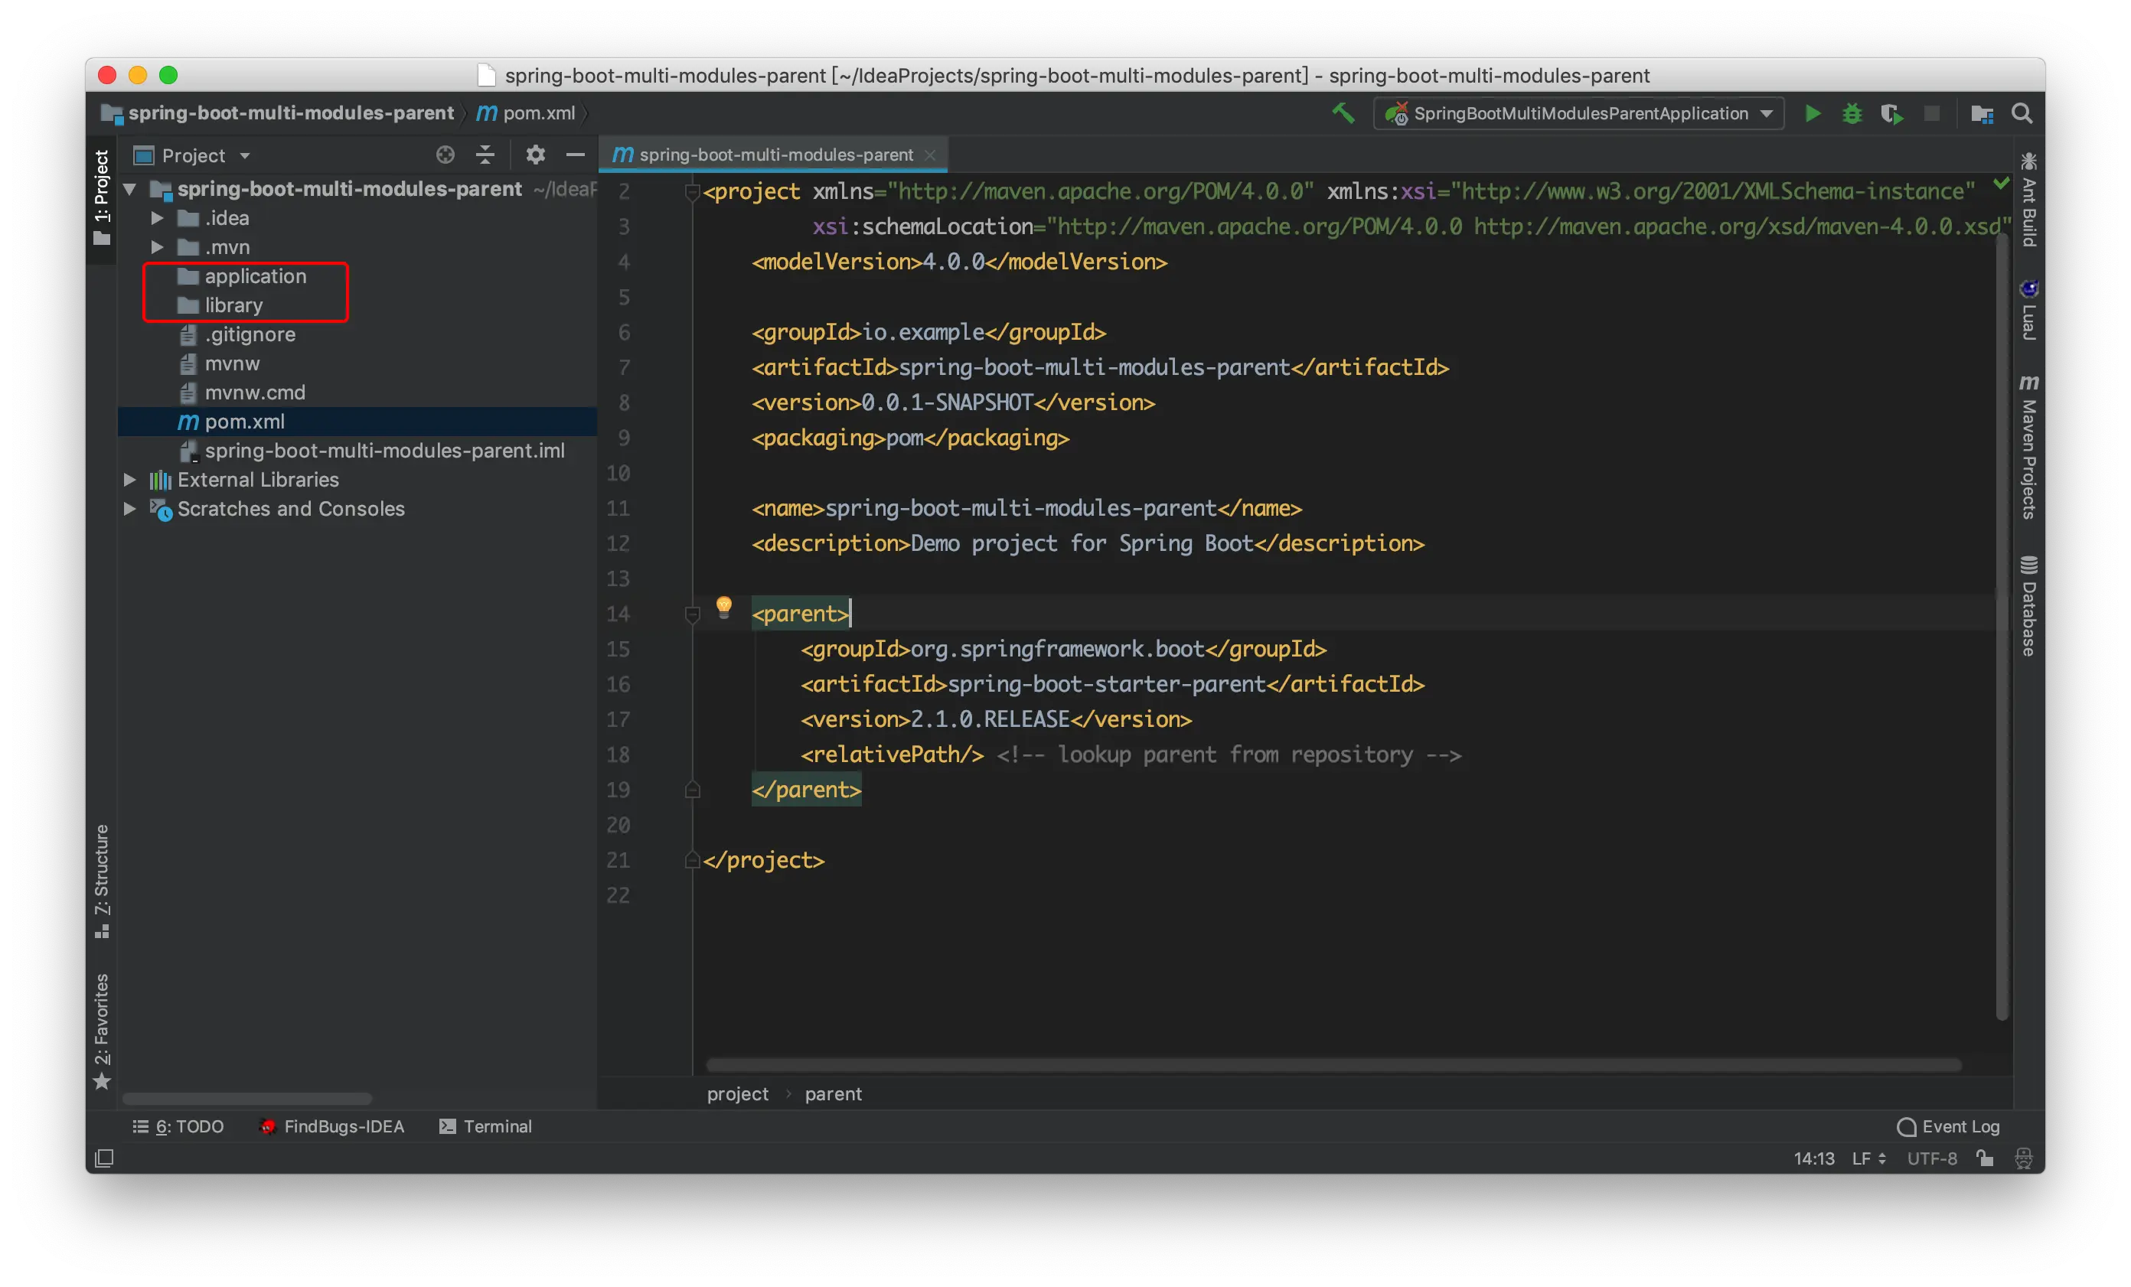Open Search Everywhere magnifier icon

[x=2022, y=113]
